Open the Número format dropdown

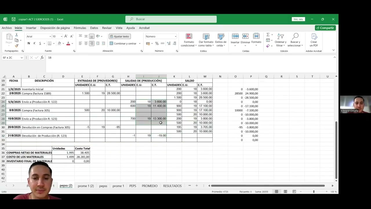pos(175,36)
